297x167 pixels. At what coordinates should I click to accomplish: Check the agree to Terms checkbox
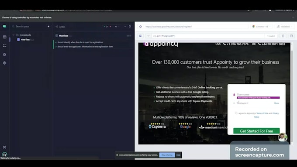[236, 113]
